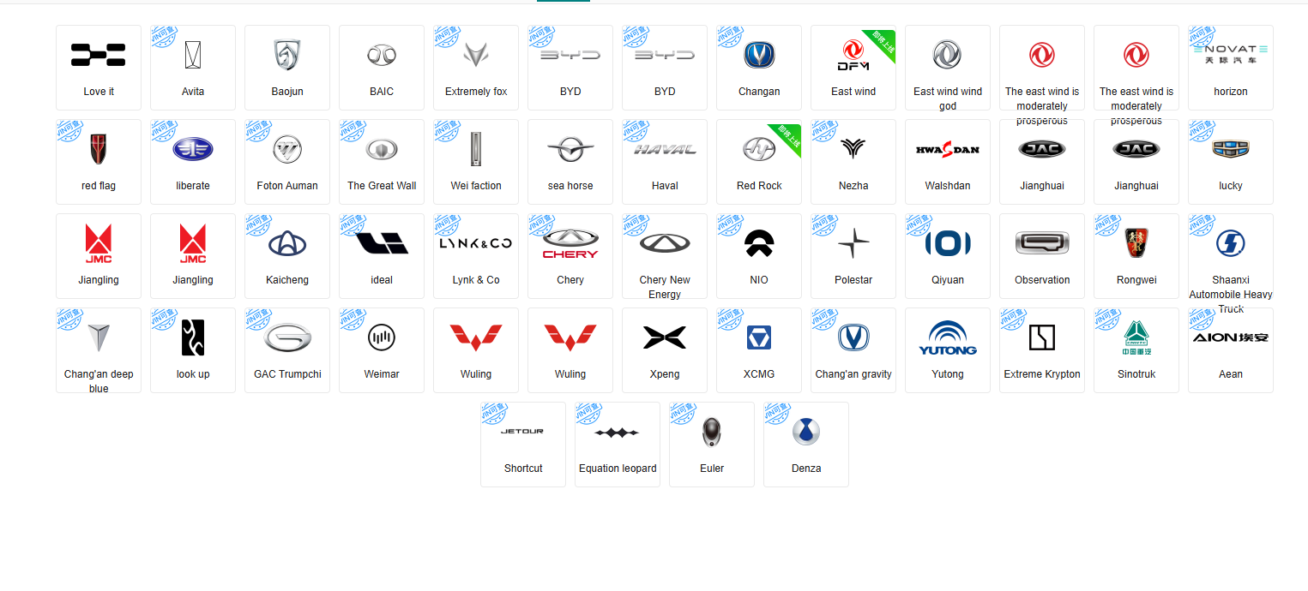Select the XCMG brand label
The height and width of the screenshot is (591, 1308).
coord(759,374)
